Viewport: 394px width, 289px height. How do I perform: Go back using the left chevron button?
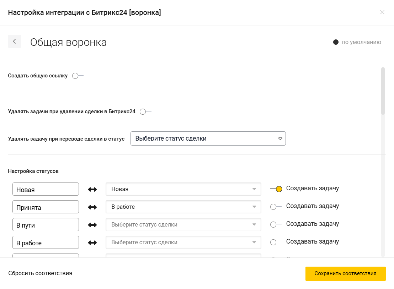[15, 42]
